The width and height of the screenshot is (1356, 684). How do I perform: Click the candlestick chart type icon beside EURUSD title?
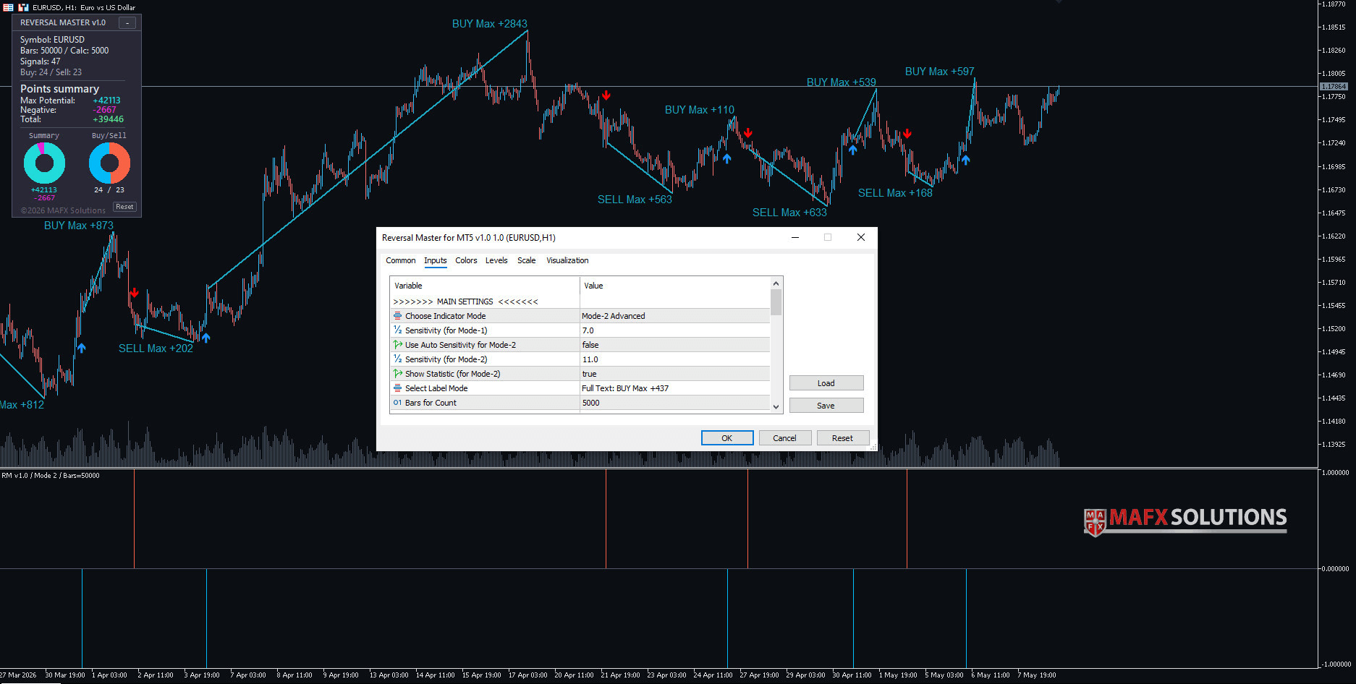[x=23, y=7]
